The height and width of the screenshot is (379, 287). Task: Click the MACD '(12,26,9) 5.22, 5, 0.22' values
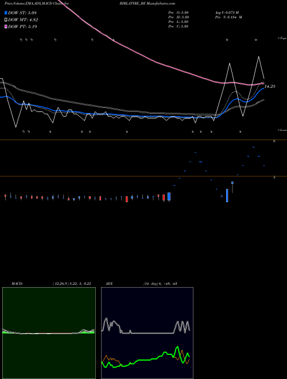coord(72,284)
